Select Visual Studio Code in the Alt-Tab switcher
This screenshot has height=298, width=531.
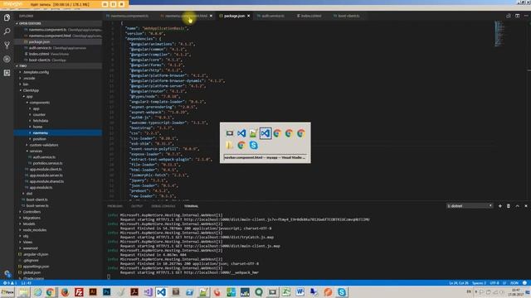[x=241, y=133]
